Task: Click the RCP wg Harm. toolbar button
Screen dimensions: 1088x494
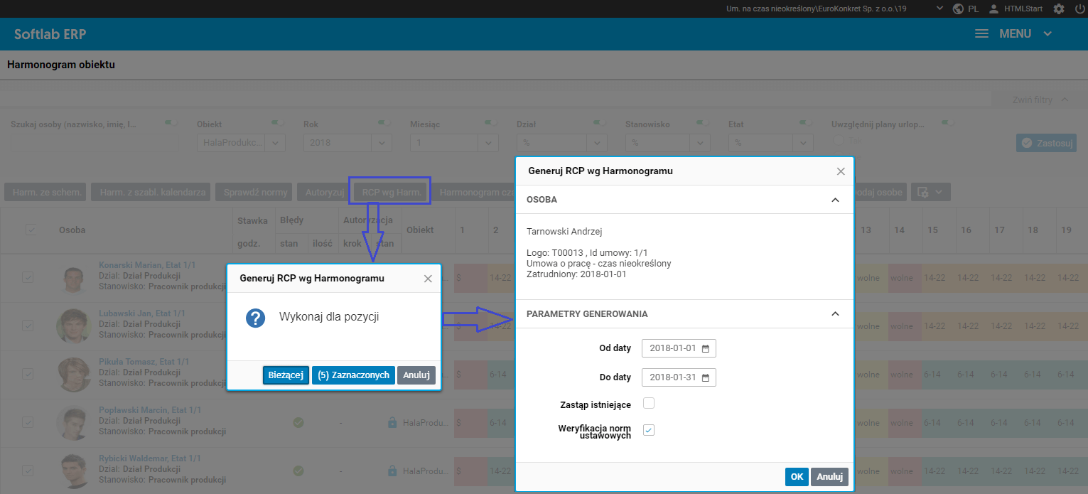Action: [392, 192]
